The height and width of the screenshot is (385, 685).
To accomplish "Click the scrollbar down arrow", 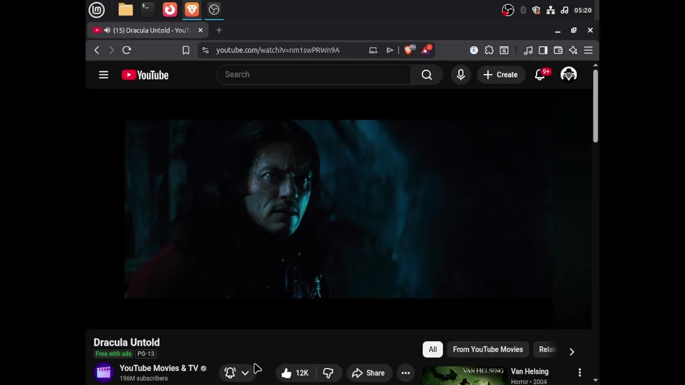I will (595, 380).
